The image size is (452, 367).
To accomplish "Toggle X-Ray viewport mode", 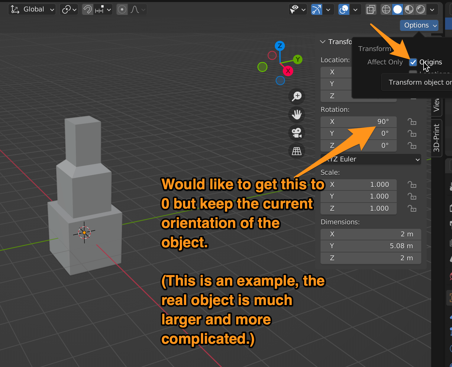I will point(371,9).
